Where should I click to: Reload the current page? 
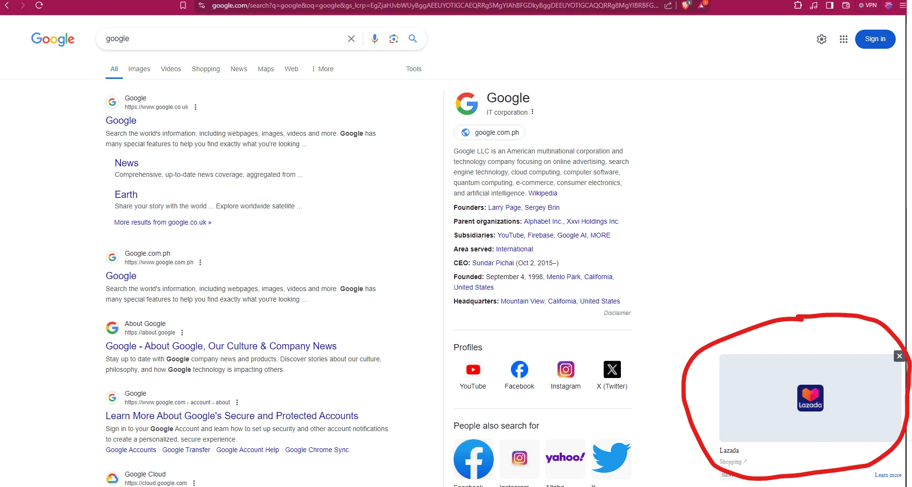click(39, 5)
